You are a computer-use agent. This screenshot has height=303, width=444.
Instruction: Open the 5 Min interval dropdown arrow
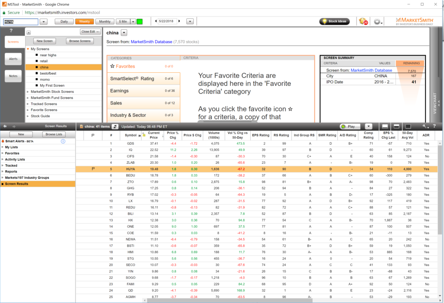[133, 22]
